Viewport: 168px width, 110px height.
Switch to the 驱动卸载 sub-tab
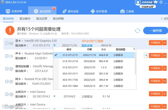point(59,19)
